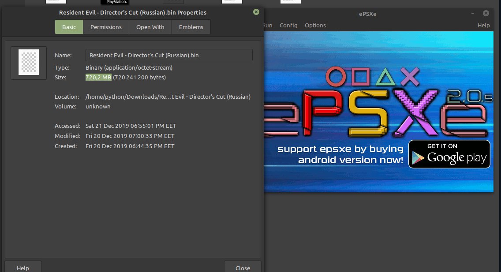The width and height of the screenshot is (501, 272).
Task: Click the Properties dialog title text
Action: [x=133, y=12]
